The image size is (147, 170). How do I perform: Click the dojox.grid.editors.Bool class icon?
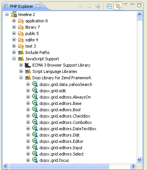click(35, 109)
